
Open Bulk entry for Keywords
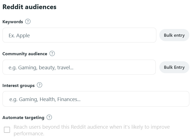[x=174, y=35]
